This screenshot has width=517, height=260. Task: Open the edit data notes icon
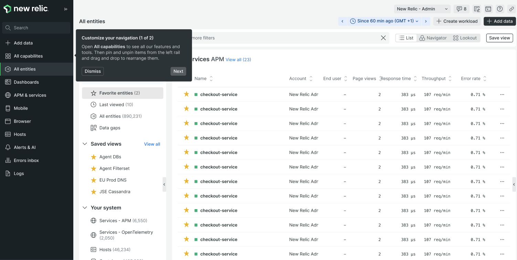pos(477,9)
